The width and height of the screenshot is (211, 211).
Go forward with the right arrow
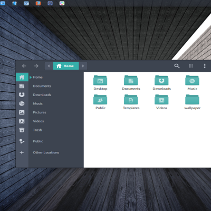(x=36, y=66)
